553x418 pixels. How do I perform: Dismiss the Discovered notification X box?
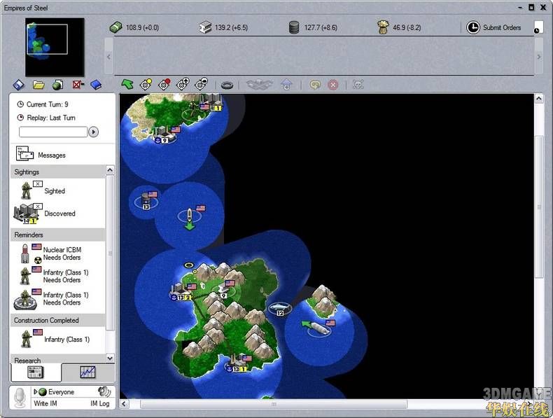[38, 206]
